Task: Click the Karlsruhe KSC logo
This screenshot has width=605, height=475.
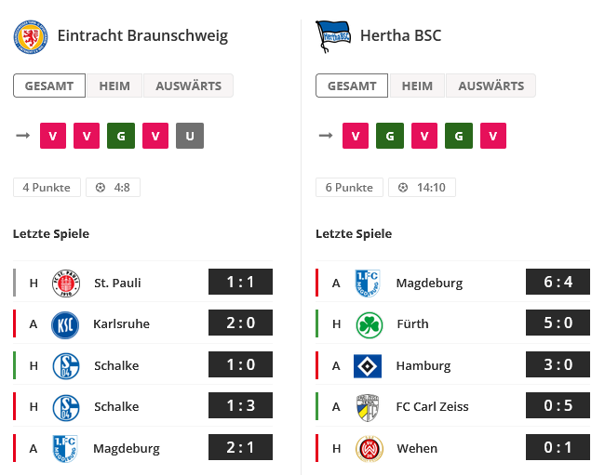Action: 65,324
